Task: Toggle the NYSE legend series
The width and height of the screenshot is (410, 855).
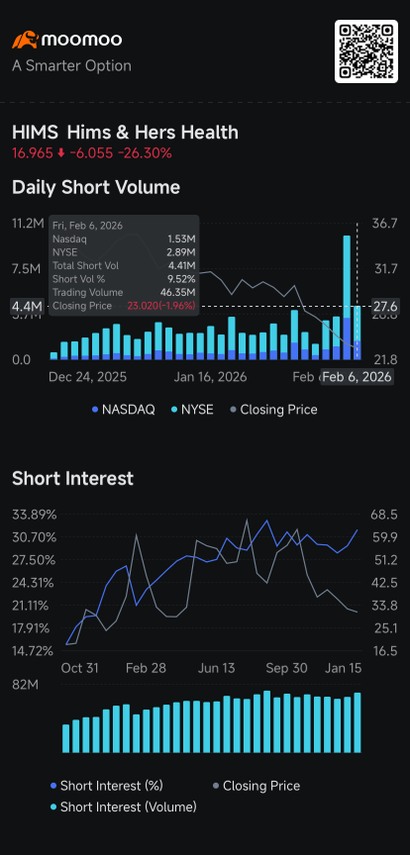Action: 192,410
